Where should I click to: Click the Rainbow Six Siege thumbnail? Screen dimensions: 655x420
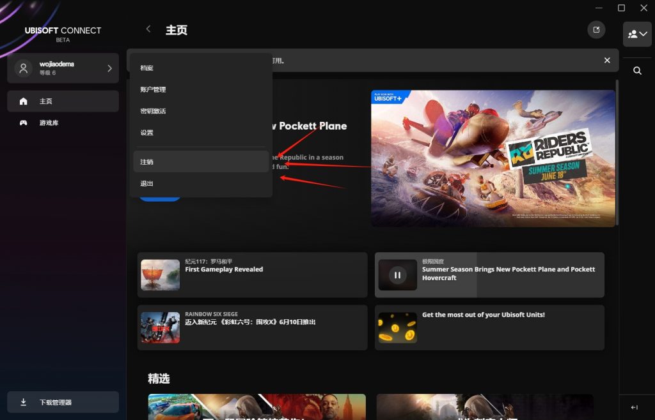point(161,328)
